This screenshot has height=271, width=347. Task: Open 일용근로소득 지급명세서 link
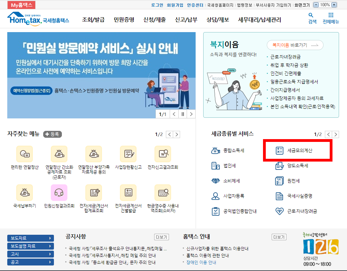click(294, 82)
